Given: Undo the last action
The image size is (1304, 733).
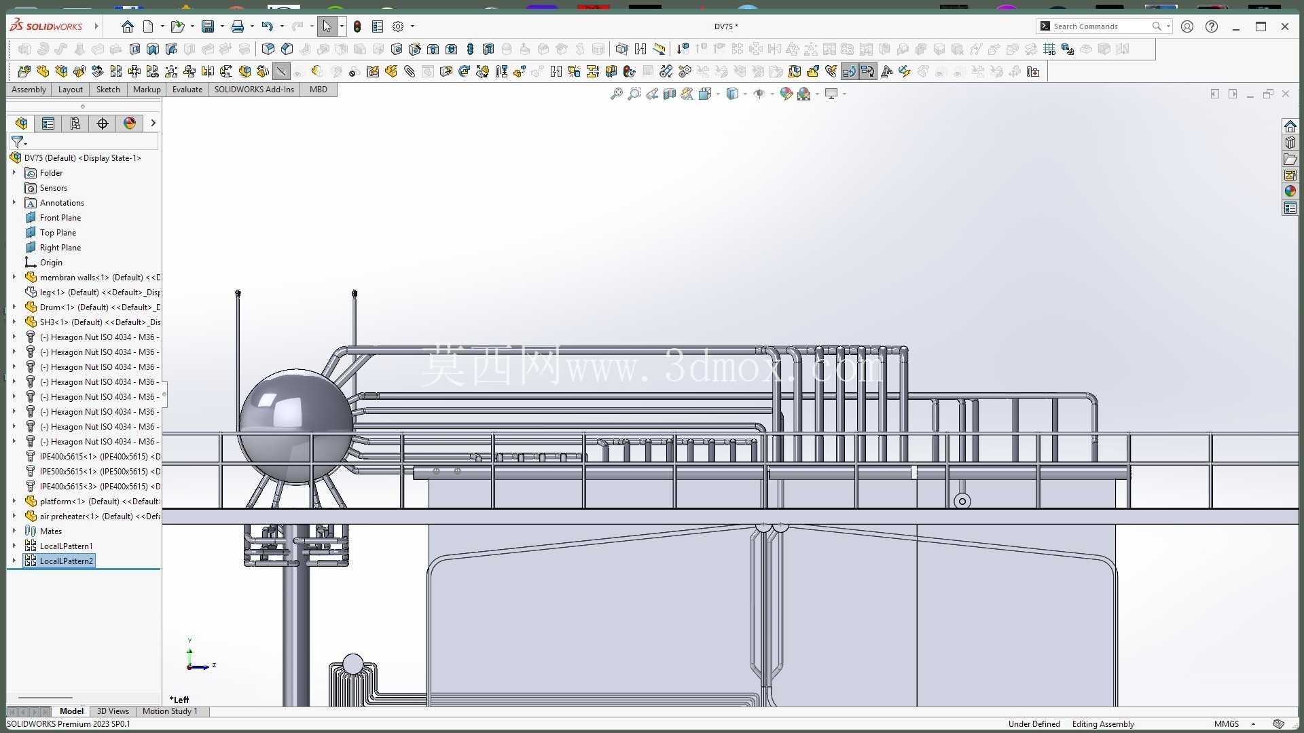Looking at the screenshot, I should coord(267,26).
